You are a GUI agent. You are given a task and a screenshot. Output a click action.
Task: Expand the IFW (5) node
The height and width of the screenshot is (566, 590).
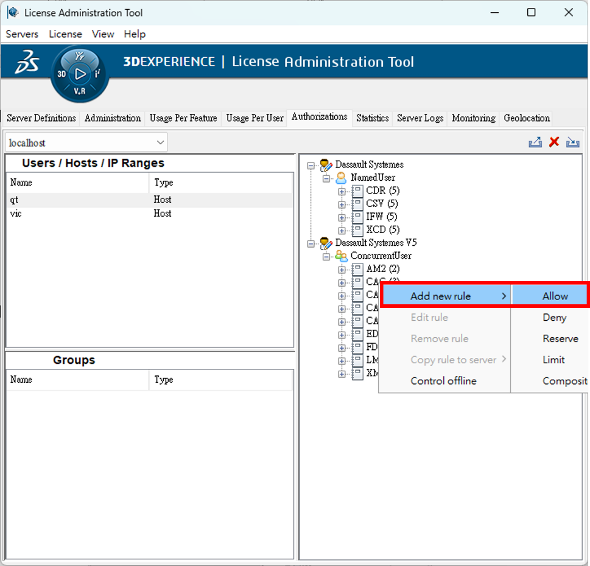(342, 217)
